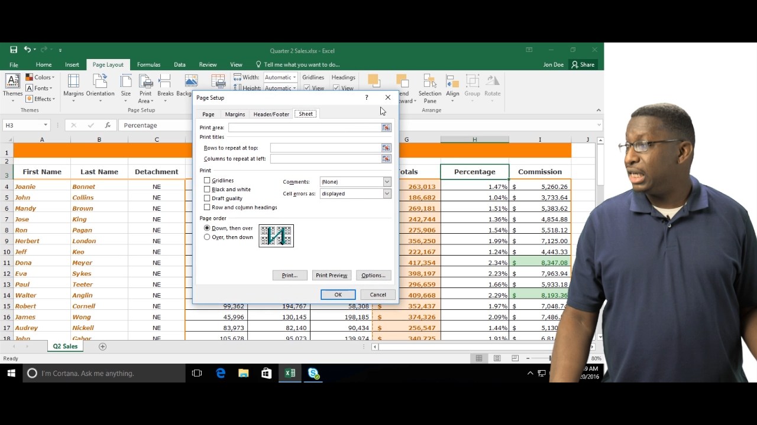Open File Explorer from the taskbar
757x425 pixels.
243,373
